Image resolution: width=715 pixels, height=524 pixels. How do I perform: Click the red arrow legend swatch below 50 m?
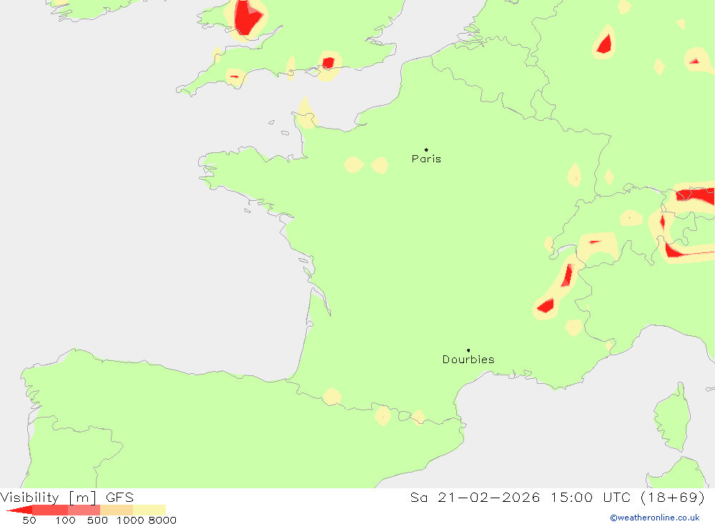pos(19,510)
